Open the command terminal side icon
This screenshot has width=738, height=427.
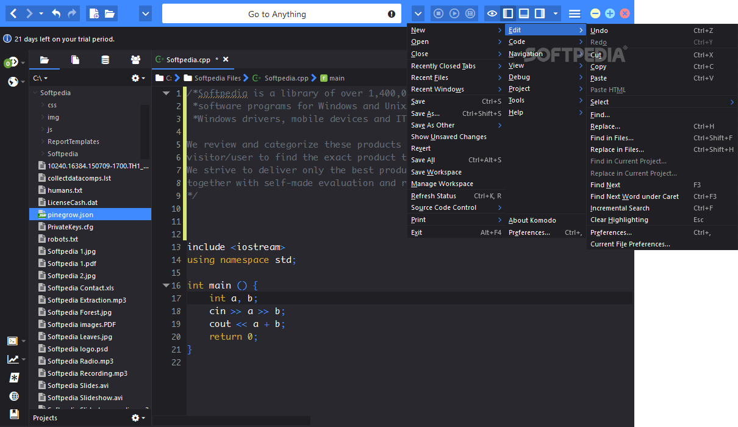coord(12,341)
